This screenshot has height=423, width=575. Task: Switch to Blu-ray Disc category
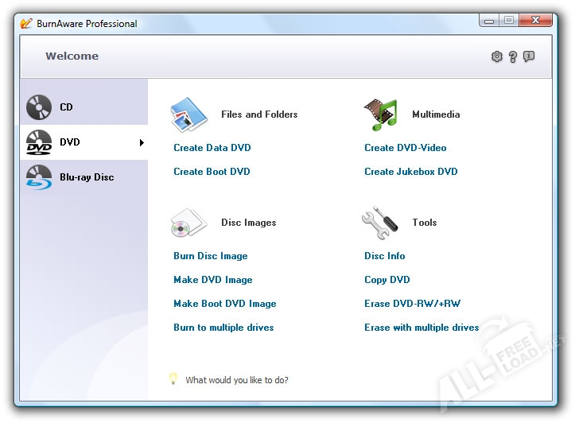pos(86,177)
